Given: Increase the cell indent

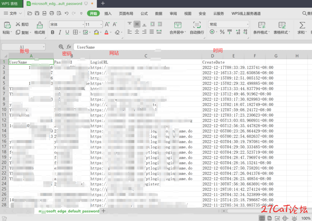Looking at the screenshot, I should pyautogui.click(x=160, y=24).
